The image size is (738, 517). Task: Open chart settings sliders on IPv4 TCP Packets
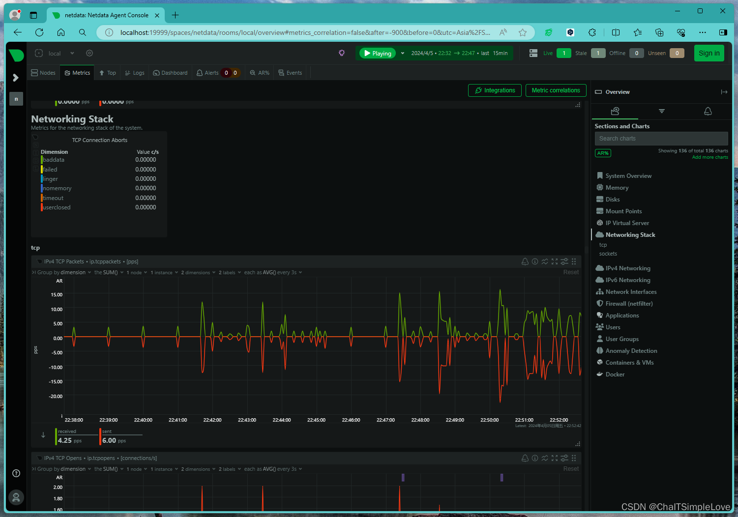[x=564, y=261]
